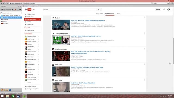174x98 pixels.
Task: Click the YouTube search magnifier button
Action: tap(99, 10)
